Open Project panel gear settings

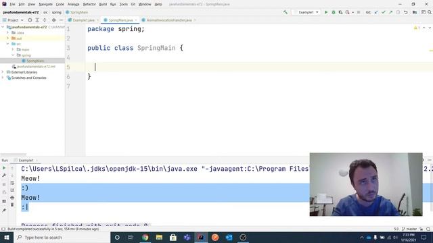pos(54,20)
